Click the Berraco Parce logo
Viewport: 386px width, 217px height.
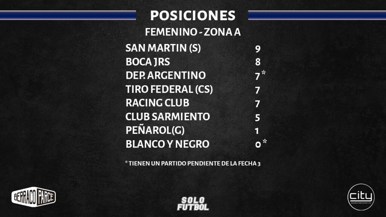(34, 197)
